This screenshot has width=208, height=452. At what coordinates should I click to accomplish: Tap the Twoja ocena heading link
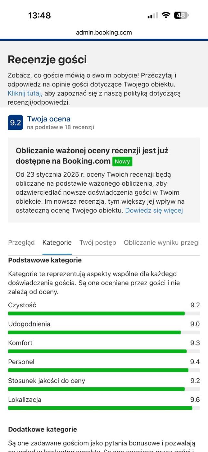49,119
